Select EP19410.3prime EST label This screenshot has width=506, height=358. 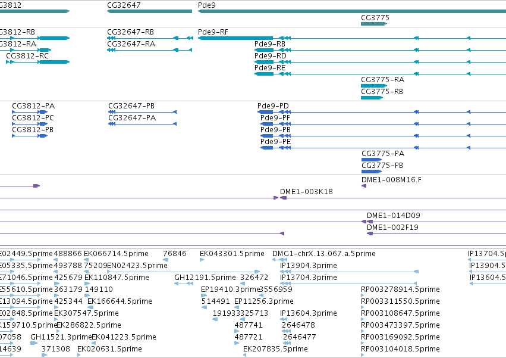[x=231, y=289]
